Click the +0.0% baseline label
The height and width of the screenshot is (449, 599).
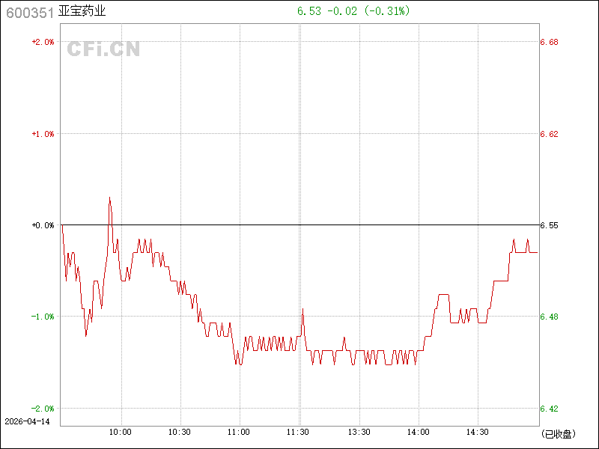(x=43, y=225)
